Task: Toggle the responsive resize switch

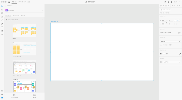Action: click(179, 33)
